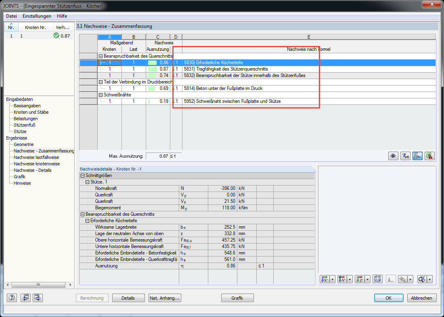Image resolution: width=444 pixels, height=317 pixels.
Task: Click the Details button
Action: 128,298
